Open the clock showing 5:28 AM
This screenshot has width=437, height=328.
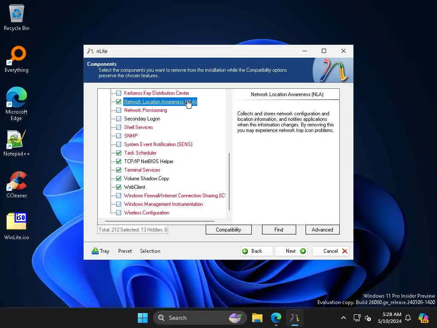389,318
